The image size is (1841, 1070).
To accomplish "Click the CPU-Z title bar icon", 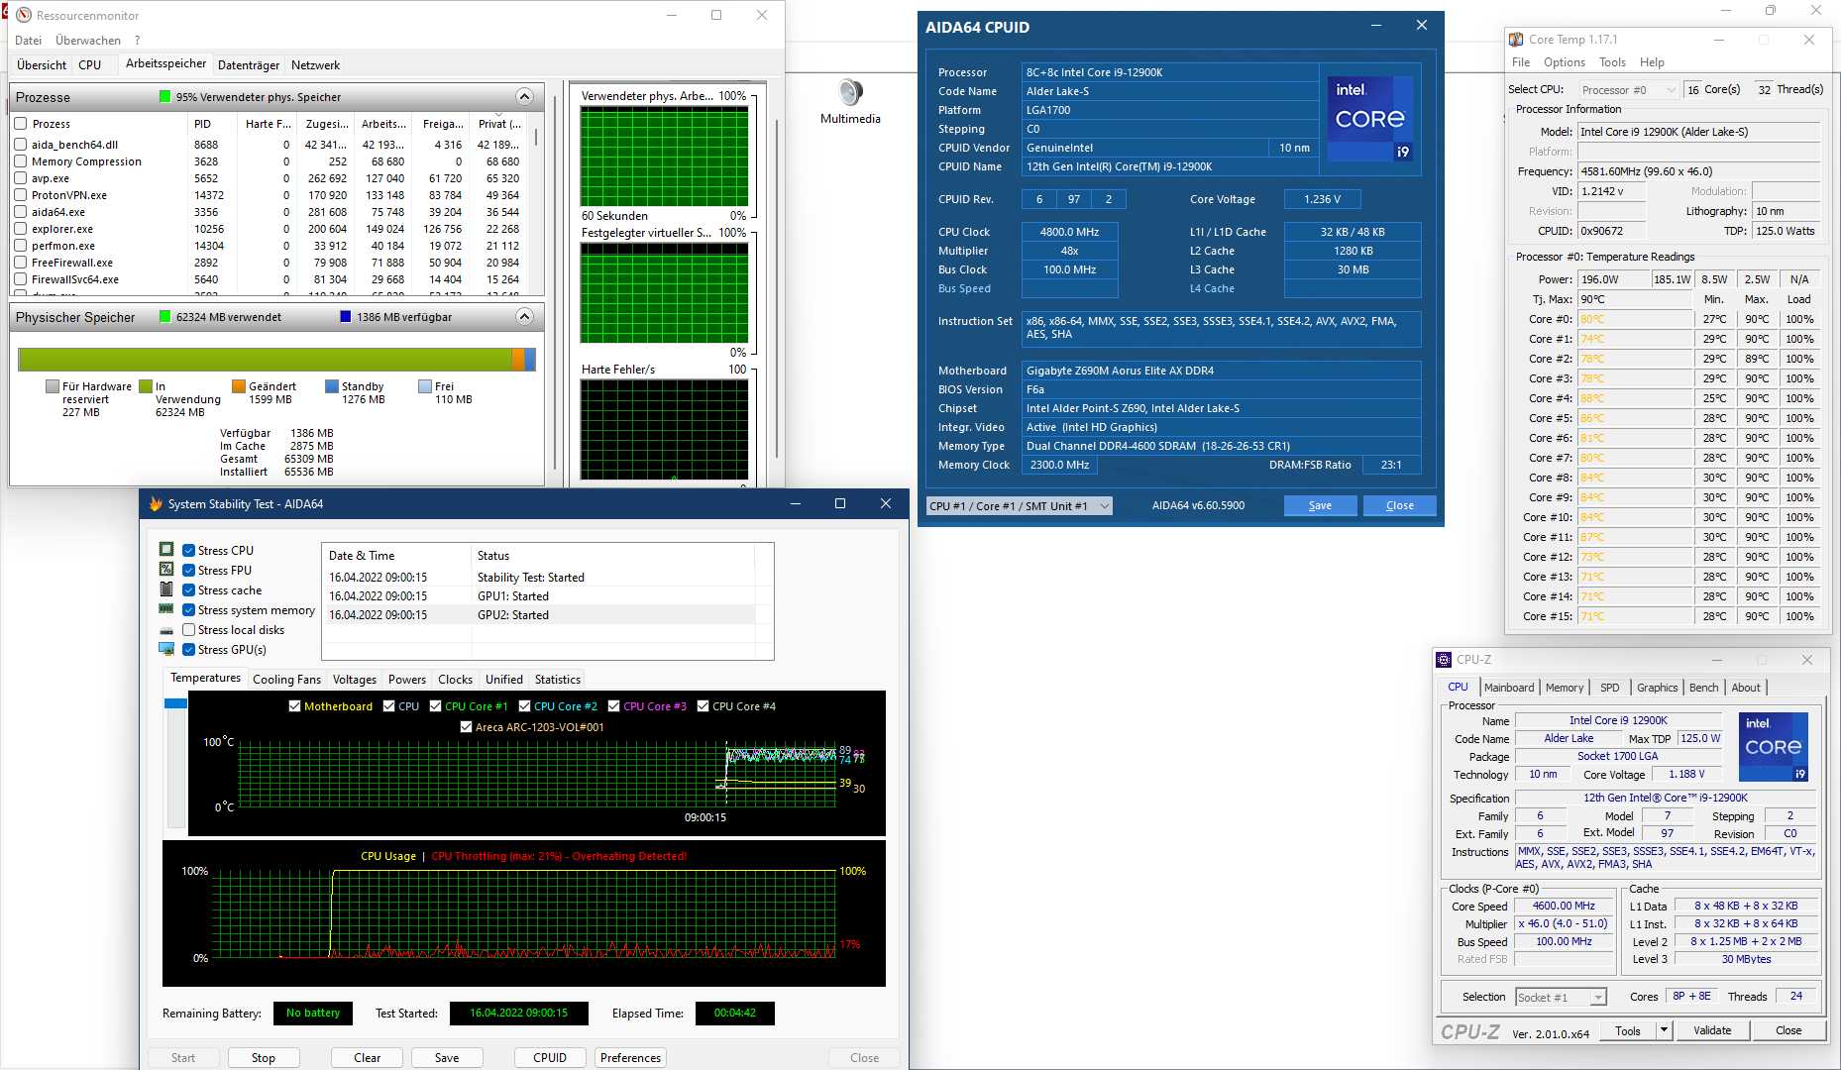I will tap(1444, 660).
